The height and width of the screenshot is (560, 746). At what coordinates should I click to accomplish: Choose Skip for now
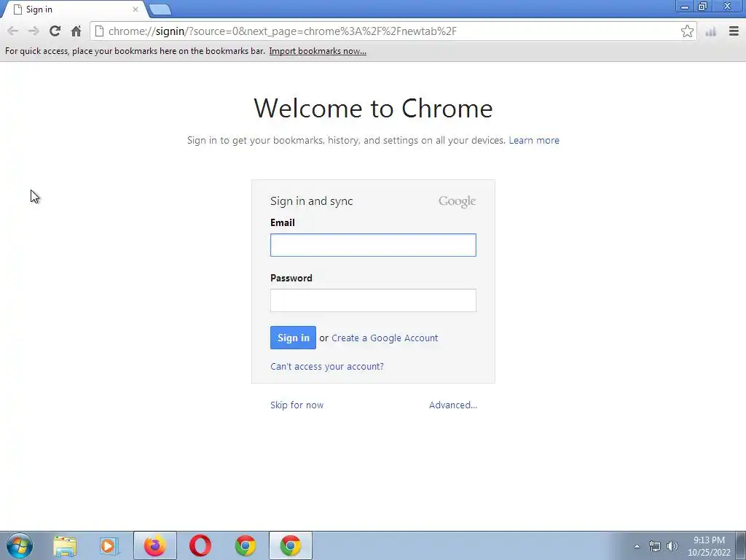pos(297,405)
